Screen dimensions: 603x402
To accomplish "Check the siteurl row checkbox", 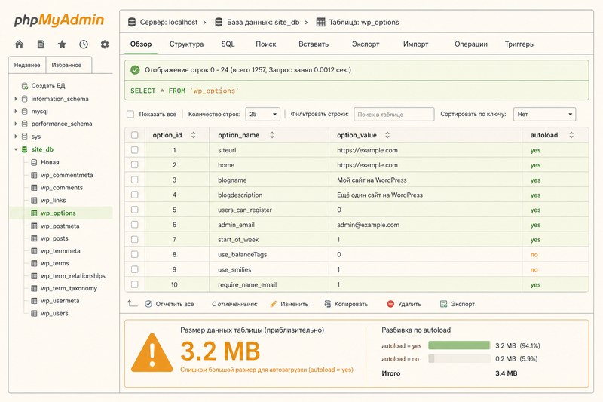I will click(x=135, y=150).
